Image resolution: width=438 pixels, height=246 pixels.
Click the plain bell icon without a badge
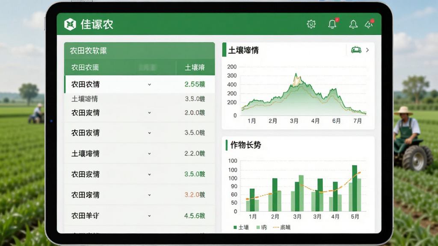point(353,24)
